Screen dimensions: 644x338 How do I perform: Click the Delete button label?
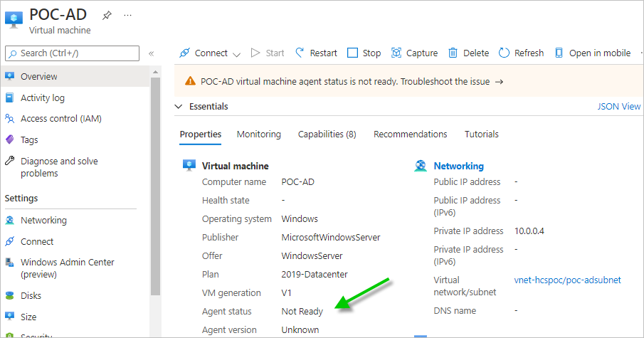point(476,53)
